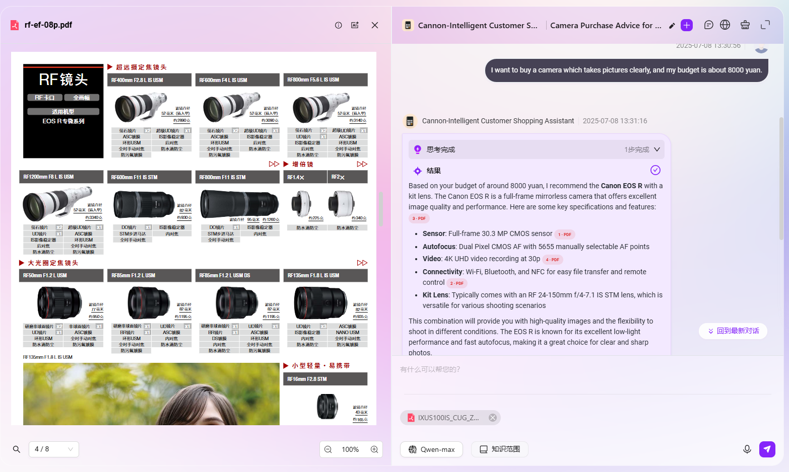The width and height of the screenshot is (789, 472).
Task: Click the RF600mm F11 IS STM header
Action: 150,177
